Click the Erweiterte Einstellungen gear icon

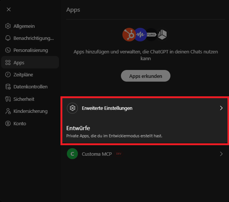coord(72,108)
